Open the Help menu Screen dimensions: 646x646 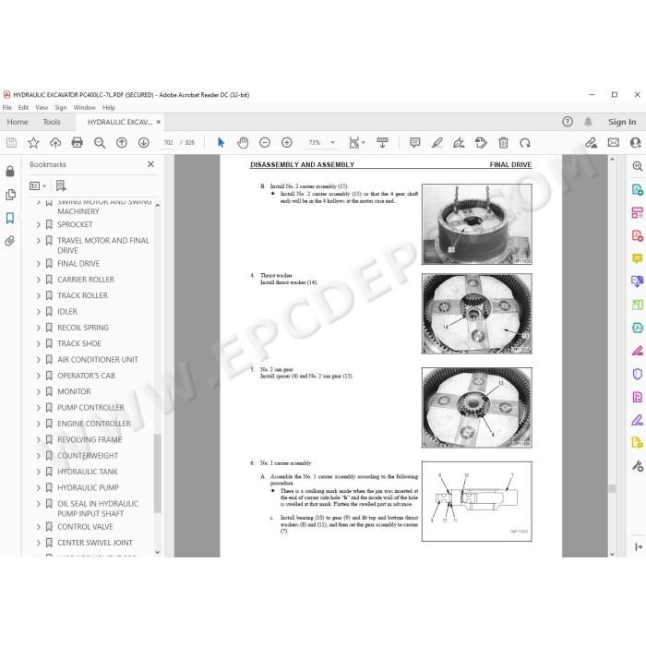(x=109, y=108)
